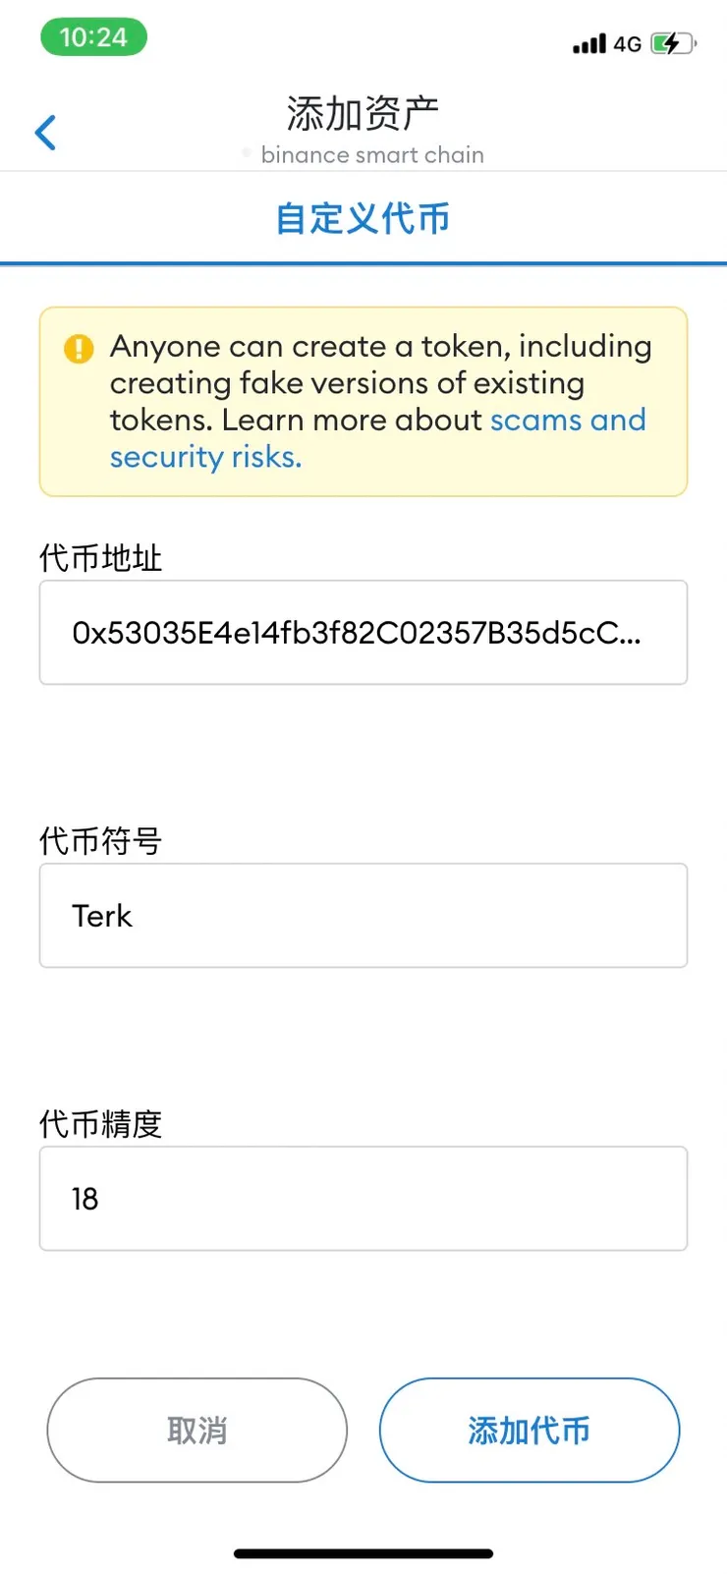
Task: Select the 代币符号 field containing Terk
Action: [x=363, y=916]
